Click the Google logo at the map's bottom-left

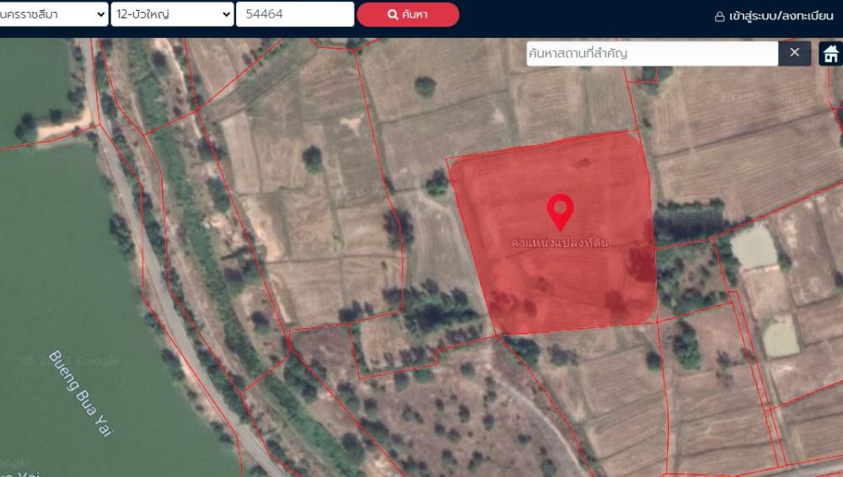coord(17,463)
